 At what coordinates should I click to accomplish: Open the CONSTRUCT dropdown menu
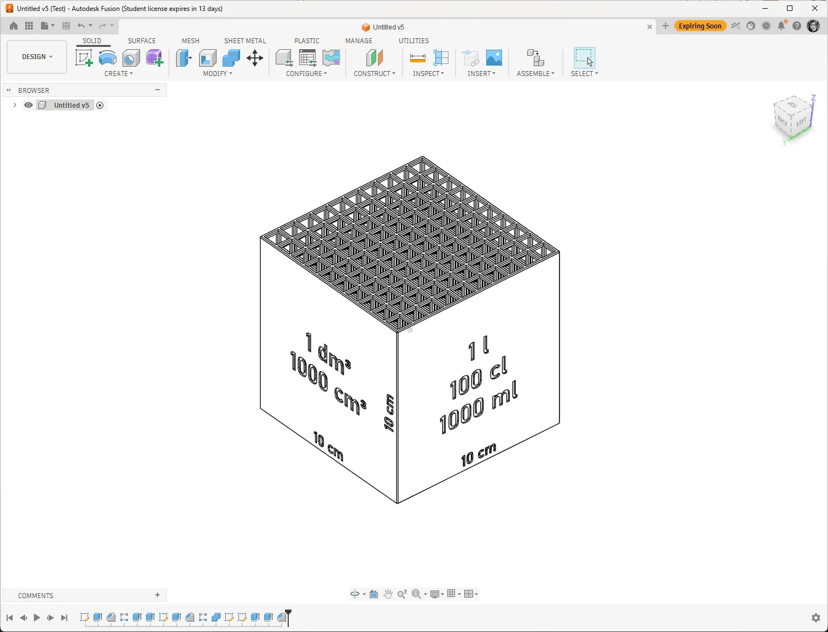tap(375, 73)
